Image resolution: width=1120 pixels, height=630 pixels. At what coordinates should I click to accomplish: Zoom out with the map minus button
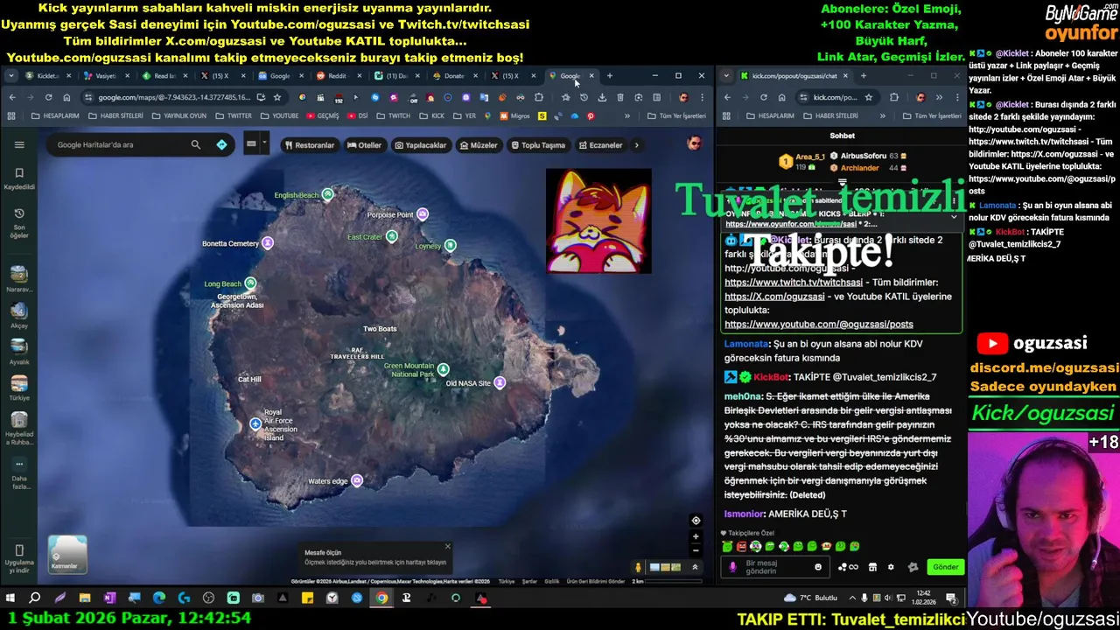(x=696, y=550)
